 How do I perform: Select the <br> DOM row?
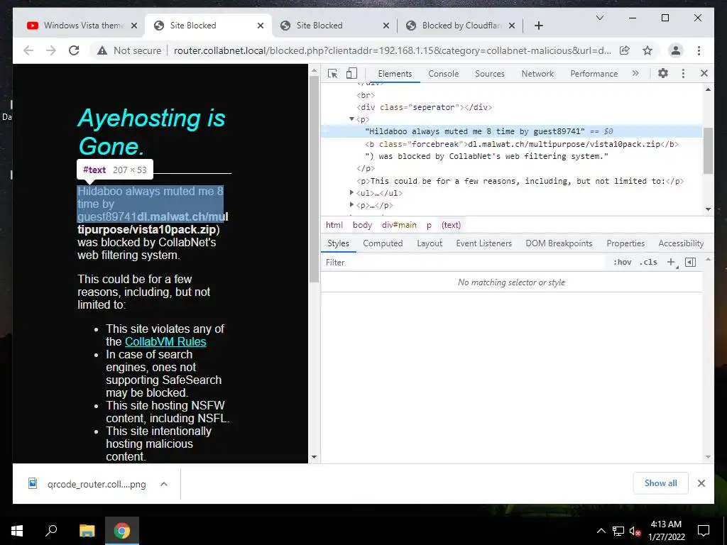pos(511,95)
